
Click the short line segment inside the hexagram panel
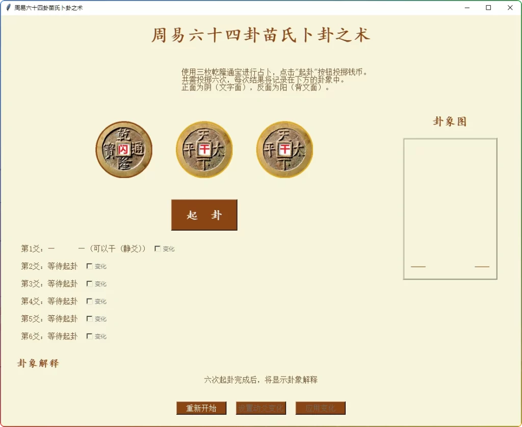[x=418, y=267]
